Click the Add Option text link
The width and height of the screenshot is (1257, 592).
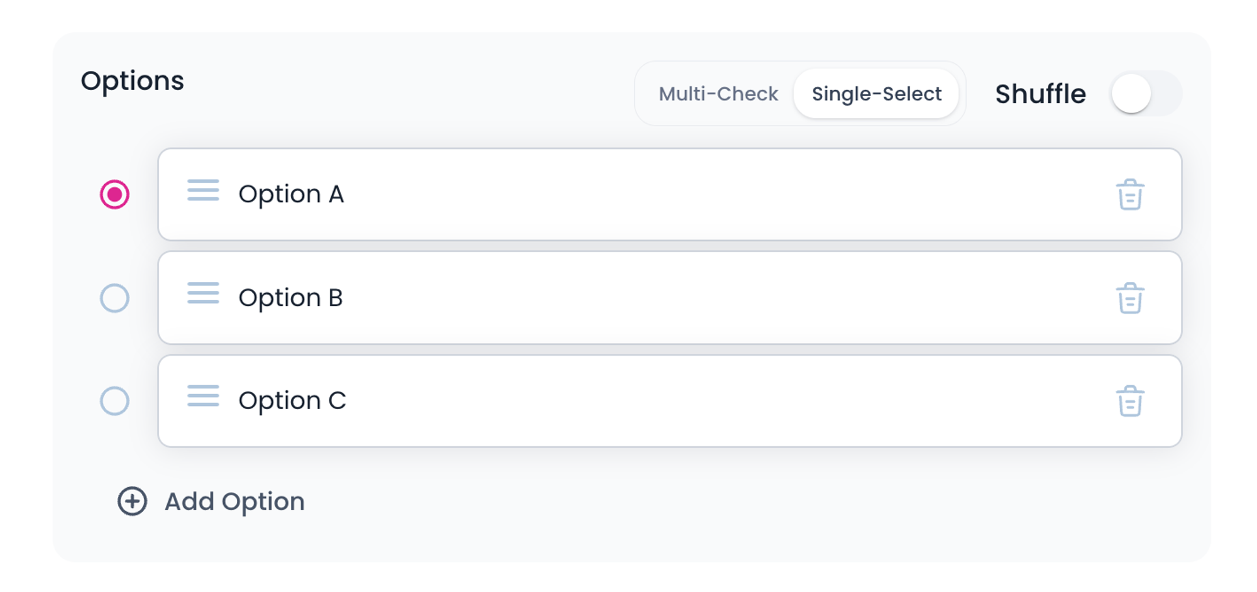(x=234, y=502)
